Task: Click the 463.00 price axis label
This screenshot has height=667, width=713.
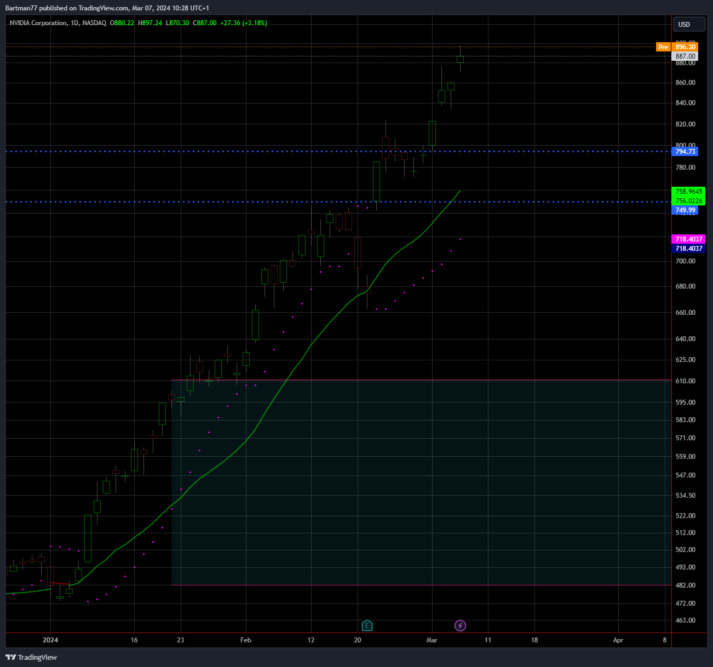Action: 686,620
